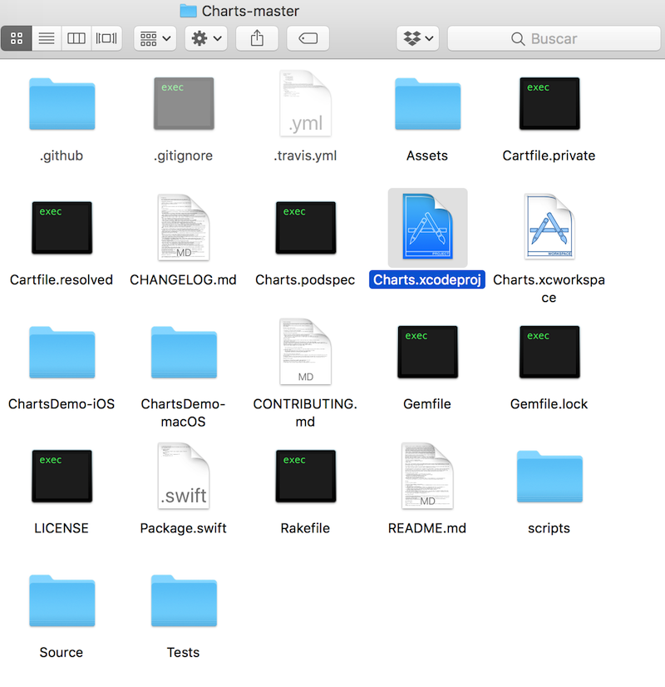Open the item arrangement dropdown
The image size is (665, 687).
pyautogui.click(x=155, y=38)
